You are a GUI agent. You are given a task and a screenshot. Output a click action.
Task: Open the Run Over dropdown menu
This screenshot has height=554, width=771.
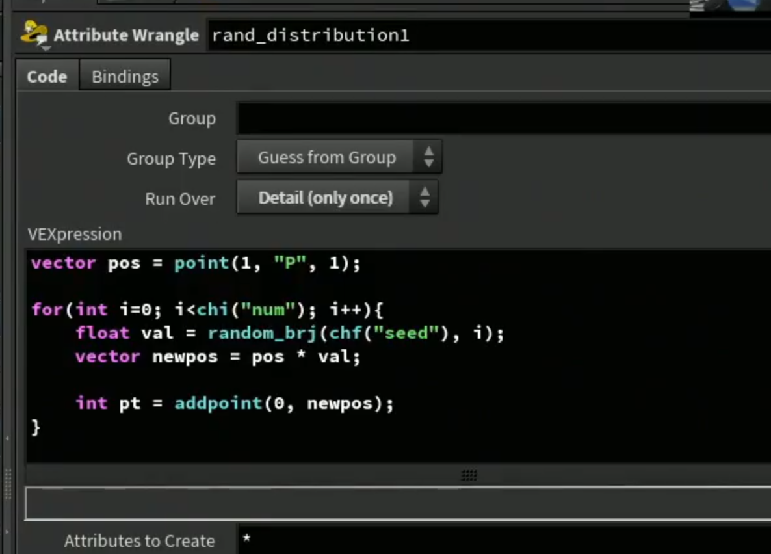pos(337,197)
